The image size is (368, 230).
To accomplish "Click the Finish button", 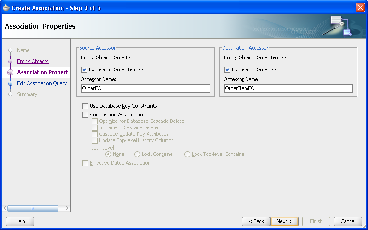I will 316,221.
